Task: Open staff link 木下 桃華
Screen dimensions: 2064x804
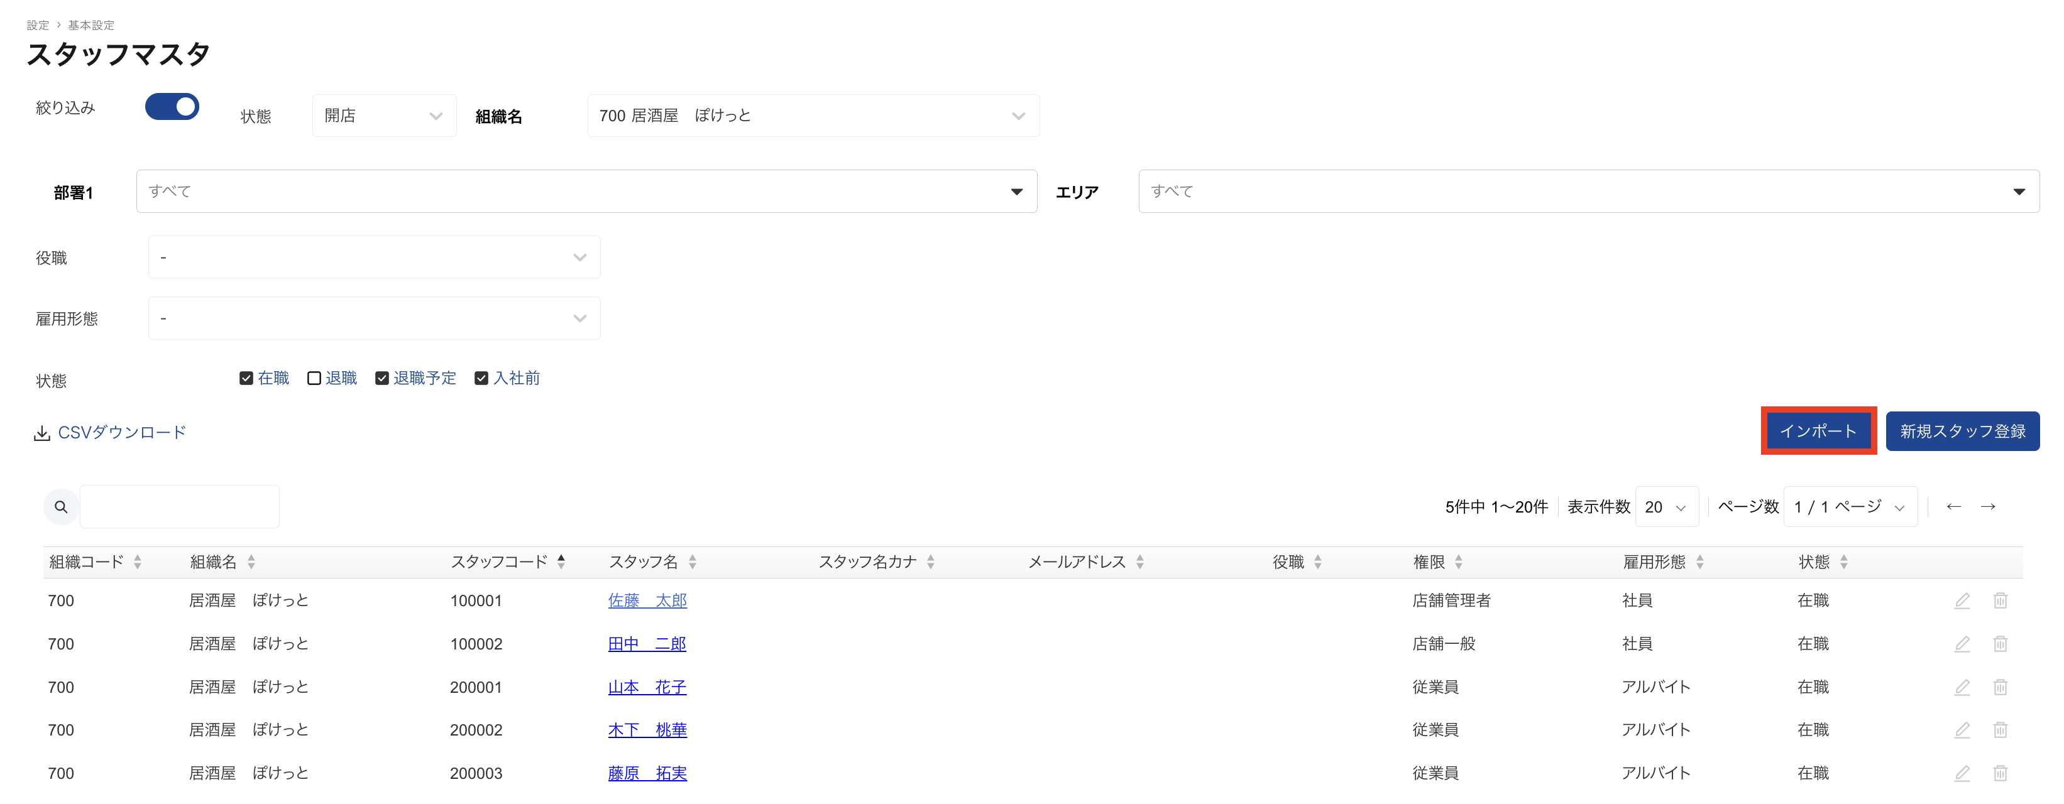Action: click(647, 729)
